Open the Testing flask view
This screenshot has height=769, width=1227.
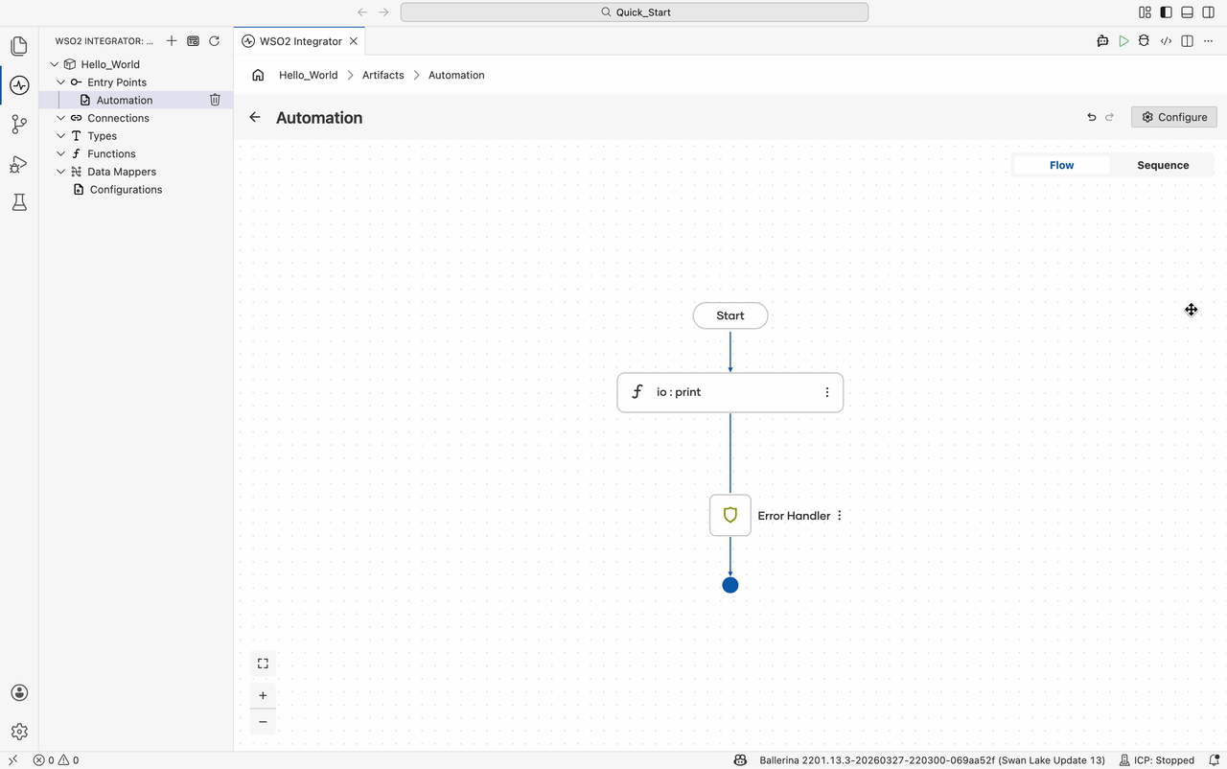pos(19,202)
